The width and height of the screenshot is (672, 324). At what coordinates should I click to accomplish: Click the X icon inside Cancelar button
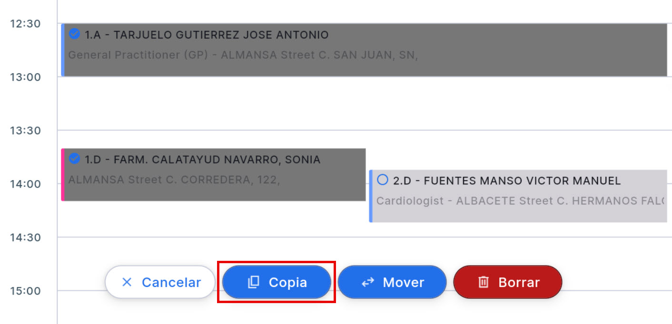(x=127, y=282)
